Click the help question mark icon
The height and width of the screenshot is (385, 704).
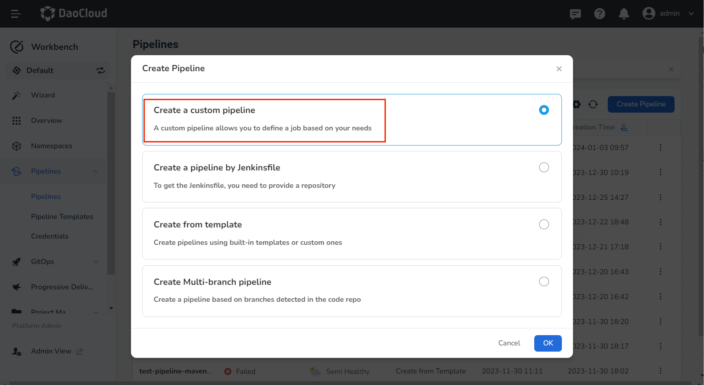(600, 14)
